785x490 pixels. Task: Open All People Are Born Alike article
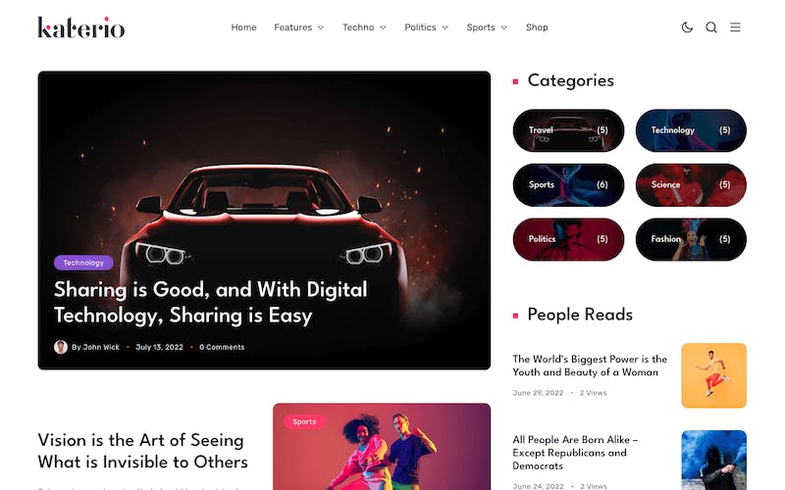575,453
